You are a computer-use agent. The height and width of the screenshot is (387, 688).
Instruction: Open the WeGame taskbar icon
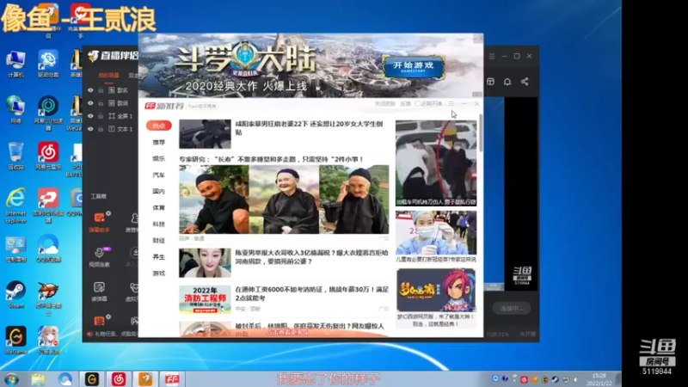[92, 379]
